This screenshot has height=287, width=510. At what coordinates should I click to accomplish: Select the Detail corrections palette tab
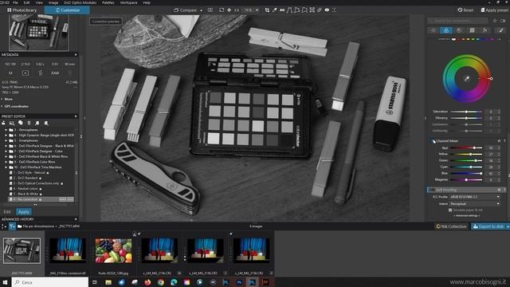coord(459,30)
